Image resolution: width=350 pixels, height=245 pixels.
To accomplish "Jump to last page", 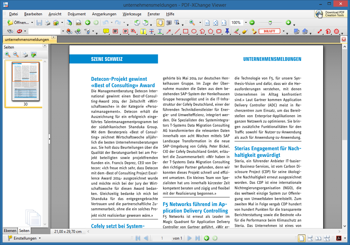I will 198,238.
